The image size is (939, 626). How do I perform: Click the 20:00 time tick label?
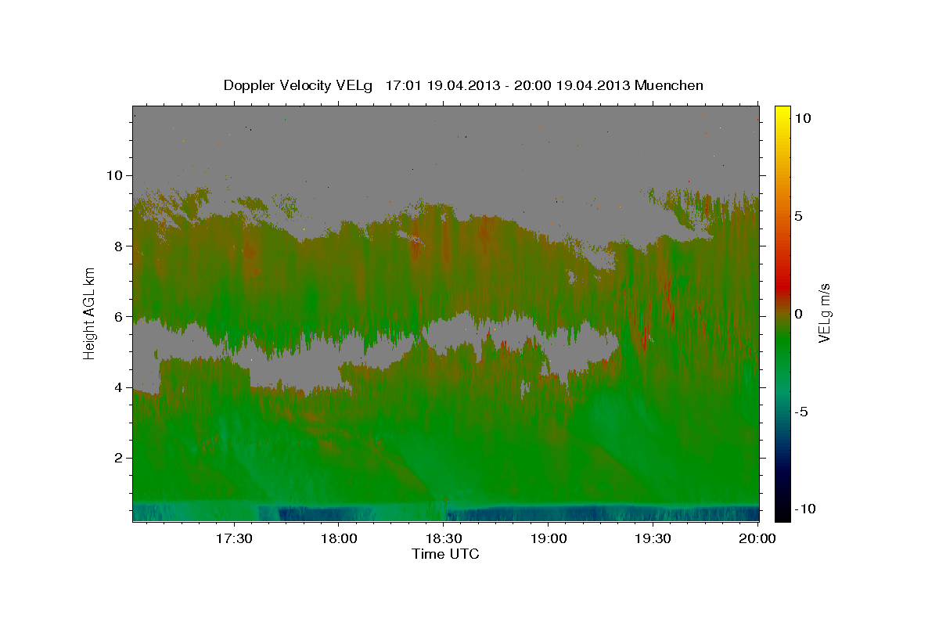click(757, 539)
